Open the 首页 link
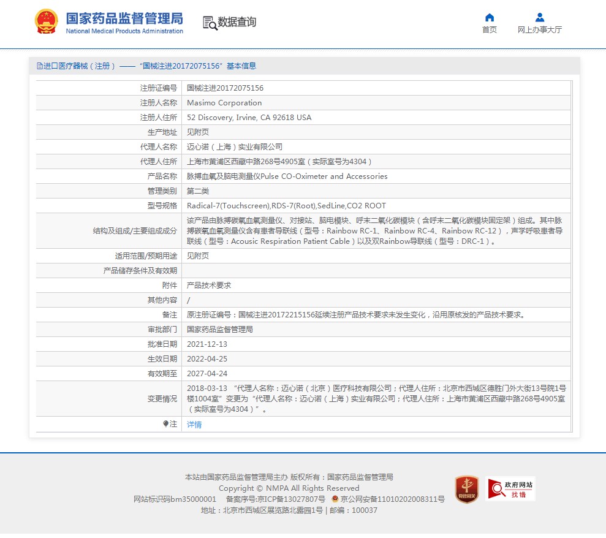 [490, 30]
